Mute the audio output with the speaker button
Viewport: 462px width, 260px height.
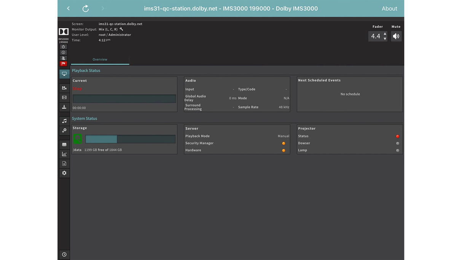coord(396,36)
